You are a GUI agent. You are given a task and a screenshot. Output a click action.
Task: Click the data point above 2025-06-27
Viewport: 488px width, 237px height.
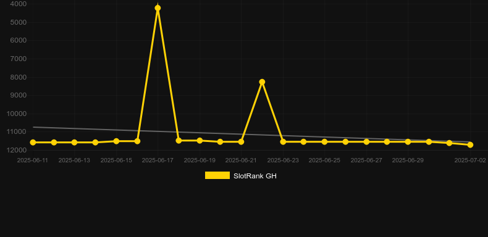pyautogui.click(x=367, y=142)
